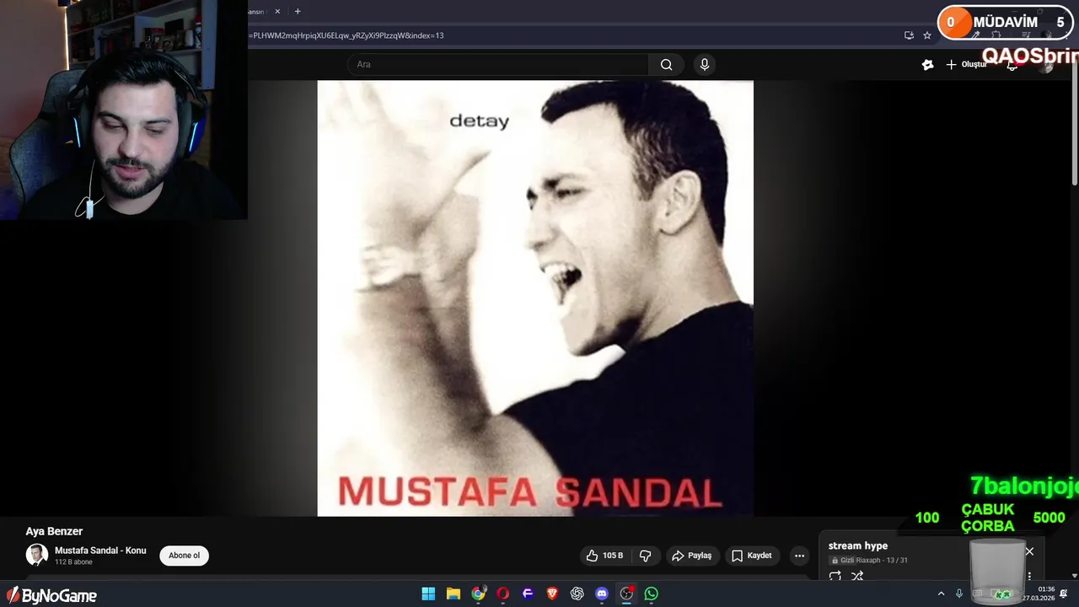Screen dimensions: 1079x607
Task: Click the YouTube search magnifier button
Action: (x=666, y=65)
